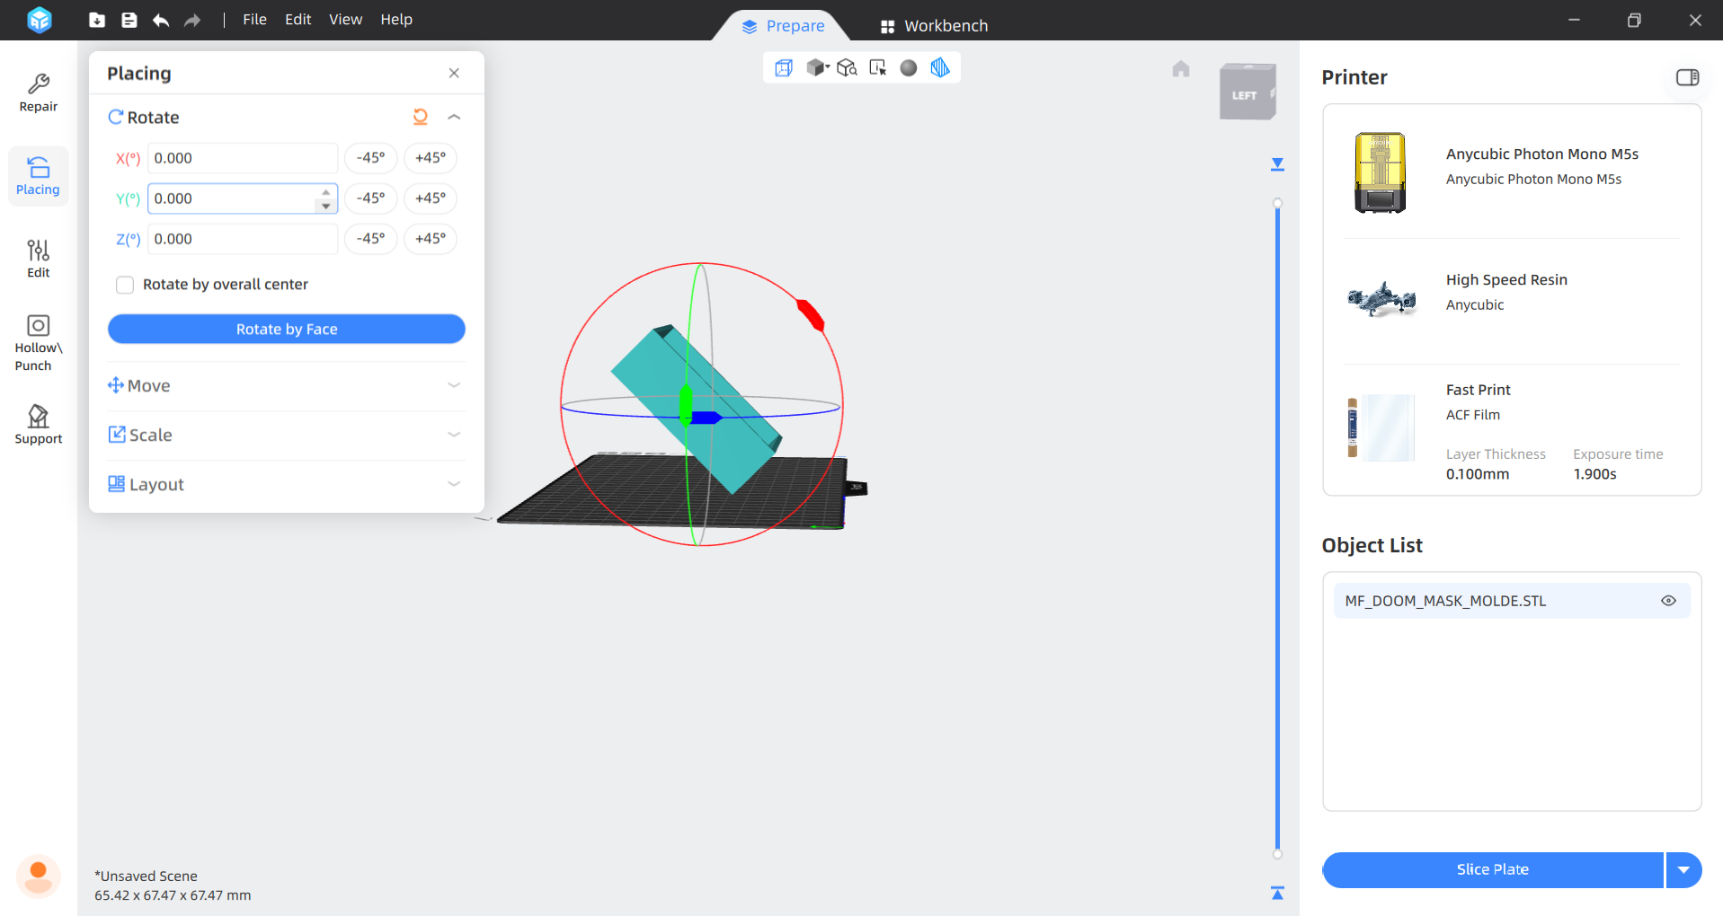The width and height of the screenshot is (1723, 916).
Task: Select the Placing tool in sidebar
Action: tap(38, 176)
